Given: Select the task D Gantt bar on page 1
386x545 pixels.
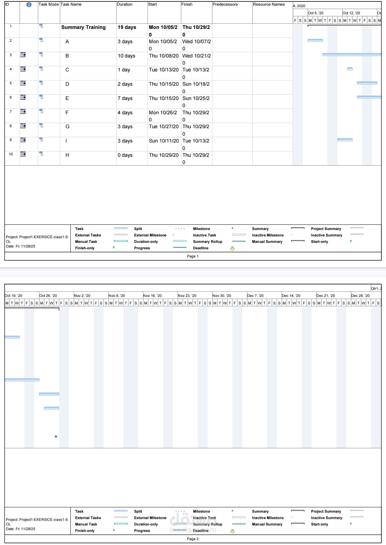Looking at the screenshot, I should (367, 83).
